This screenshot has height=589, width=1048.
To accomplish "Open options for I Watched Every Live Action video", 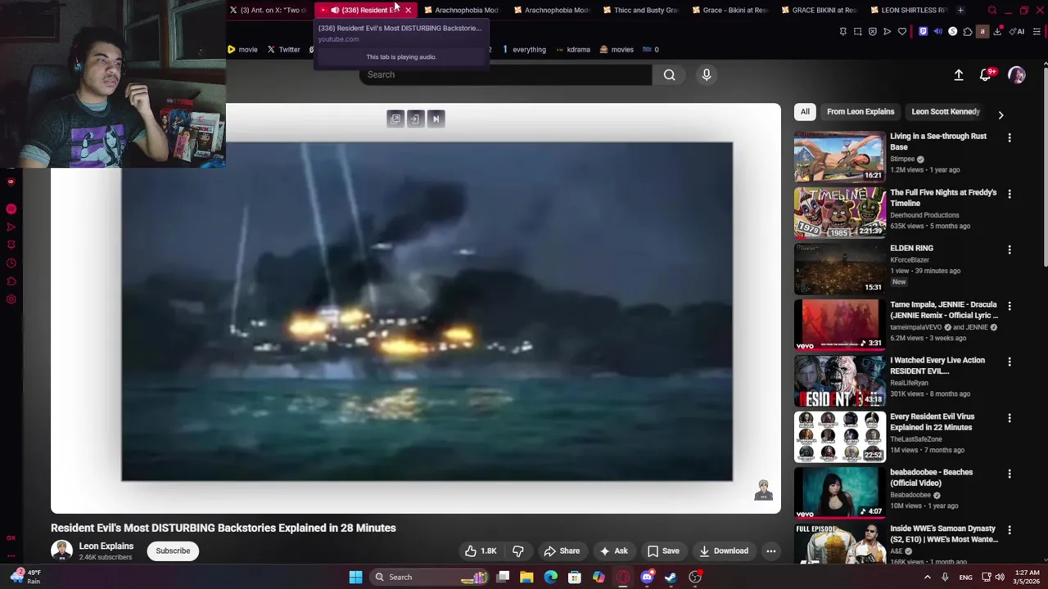I will pyautogui.click(x=1010, y=362).
